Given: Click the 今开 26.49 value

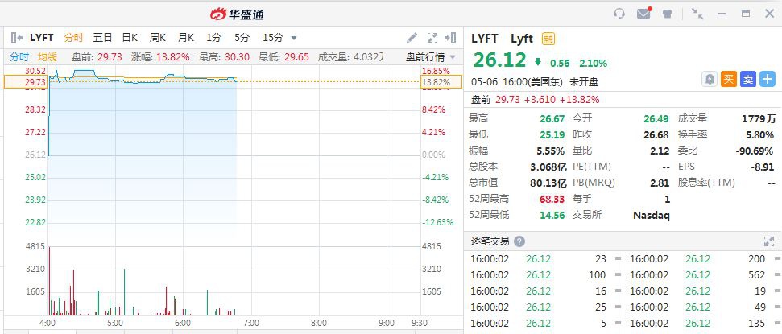Looking at the screenshot, I should click(656, 118).
